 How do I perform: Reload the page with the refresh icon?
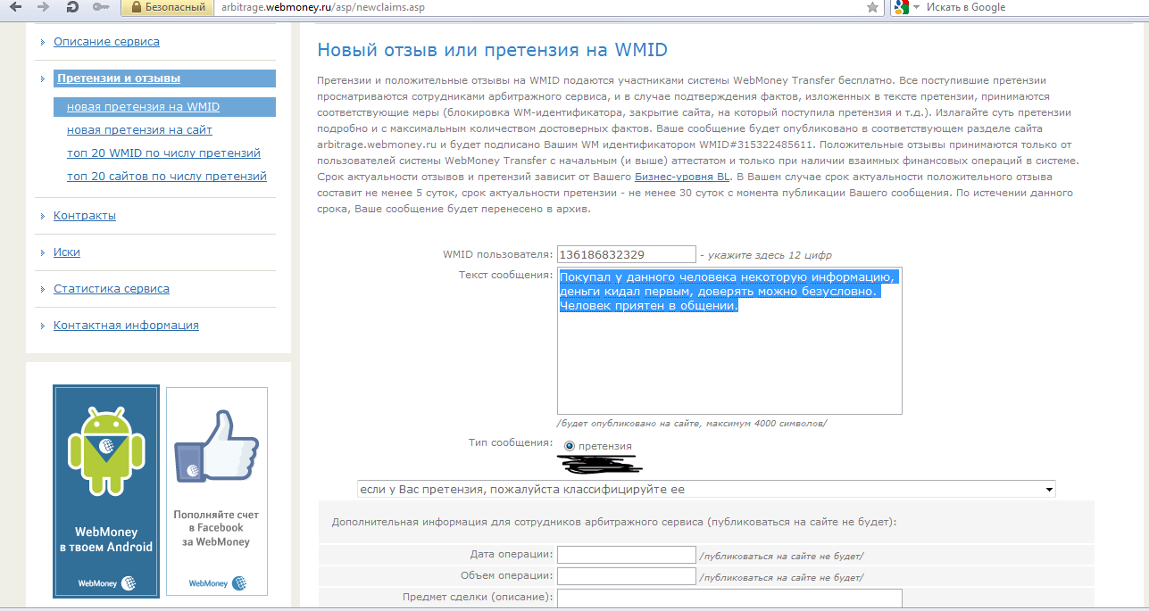(72, 7)
